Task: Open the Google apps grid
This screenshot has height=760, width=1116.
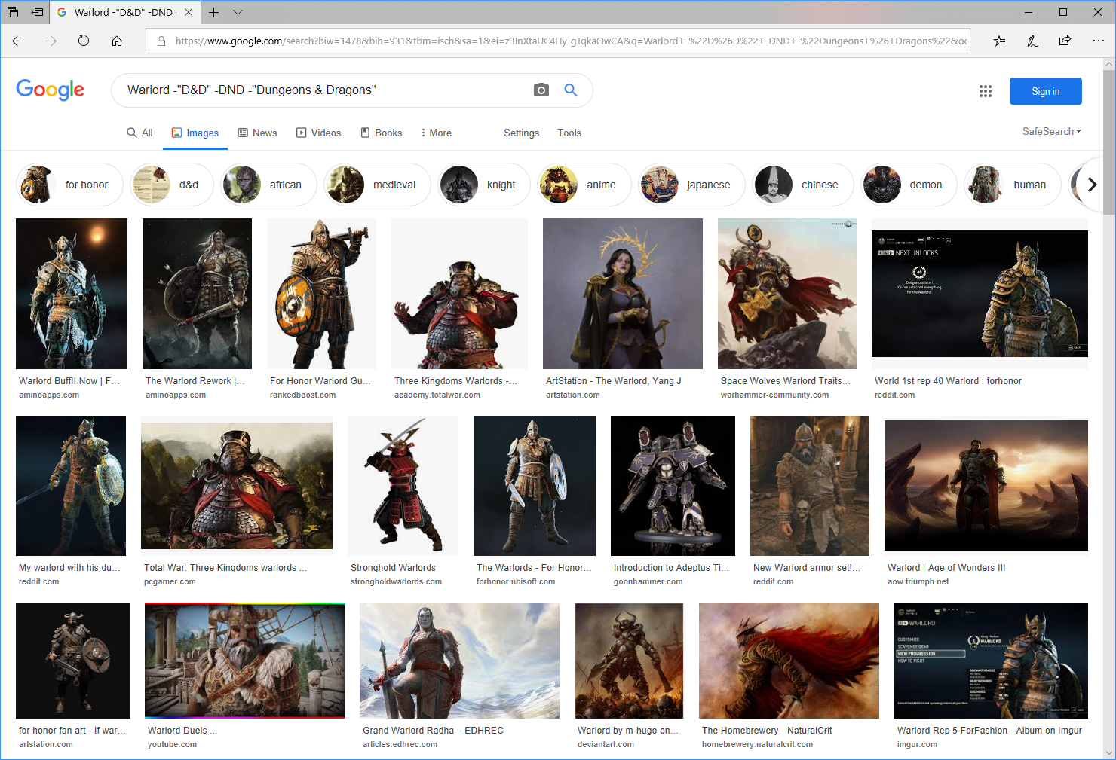Action: pos(985,91)
